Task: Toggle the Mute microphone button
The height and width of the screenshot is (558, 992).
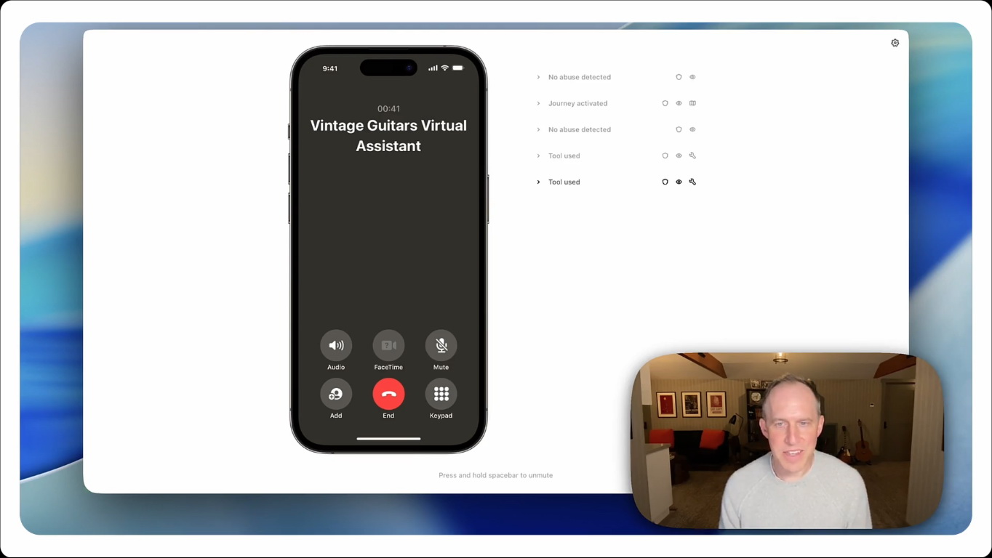Action: click(441, 346)
